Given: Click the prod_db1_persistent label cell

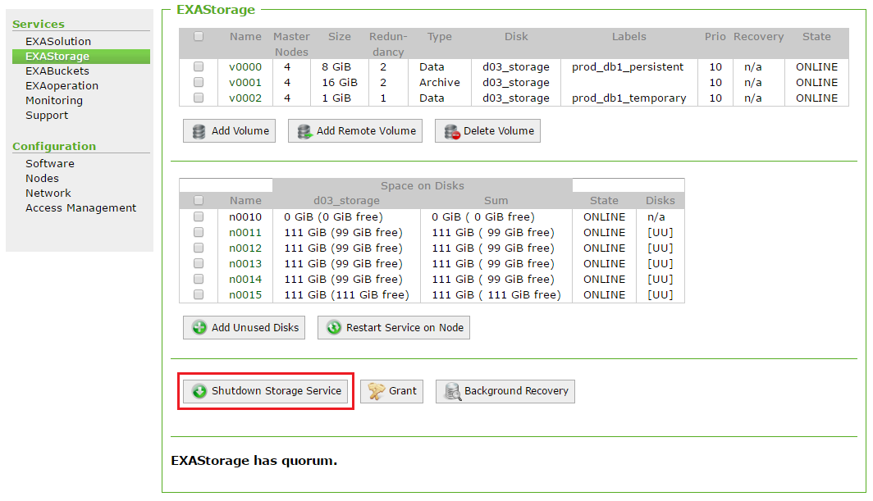Looking at the screenshot, I should pyautogui.click(x=628, y=66).
